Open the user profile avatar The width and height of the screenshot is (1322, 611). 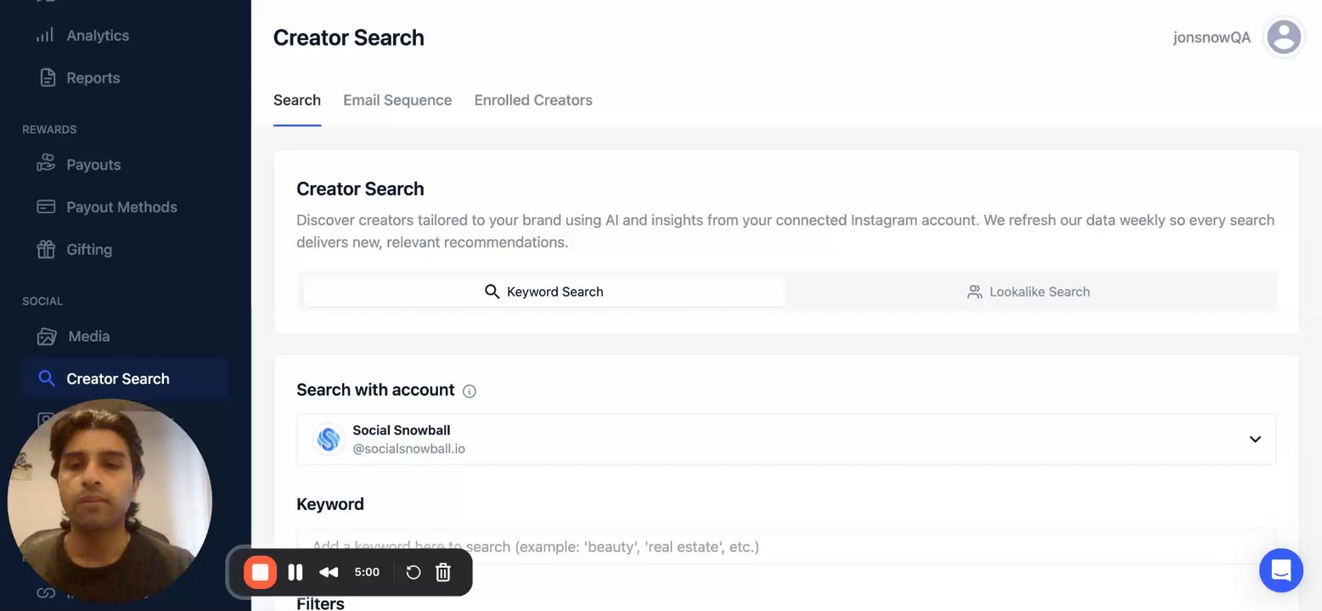pyautogui.click(x=1283, y=37)
